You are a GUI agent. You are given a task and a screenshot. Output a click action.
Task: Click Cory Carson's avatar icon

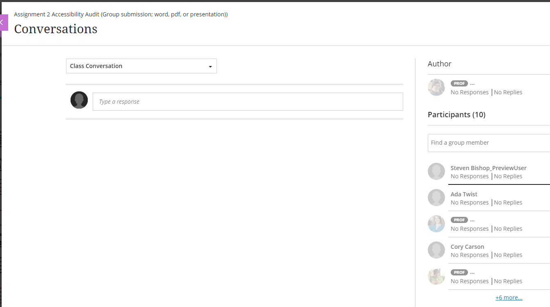coord(436,250)
